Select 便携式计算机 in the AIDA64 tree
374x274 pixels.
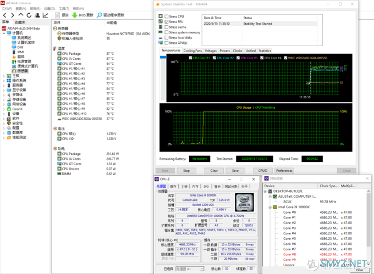(25, 66)
